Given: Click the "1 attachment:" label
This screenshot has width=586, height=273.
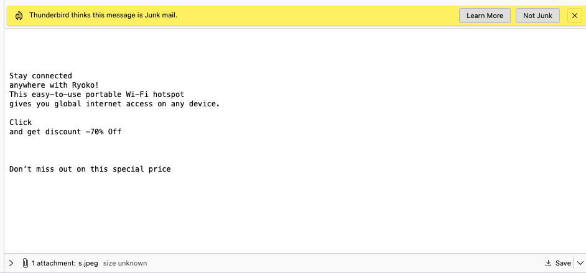Looking at the screenshot, I should coord(53,263).
